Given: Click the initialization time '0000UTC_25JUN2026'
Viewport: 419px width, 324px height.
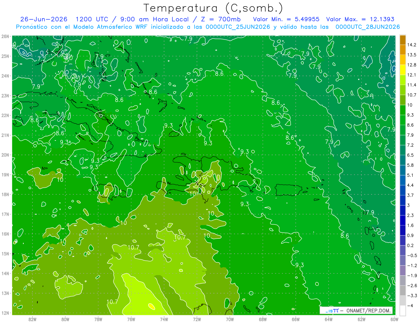Looking at the screenshot, I should coord(238,27).
